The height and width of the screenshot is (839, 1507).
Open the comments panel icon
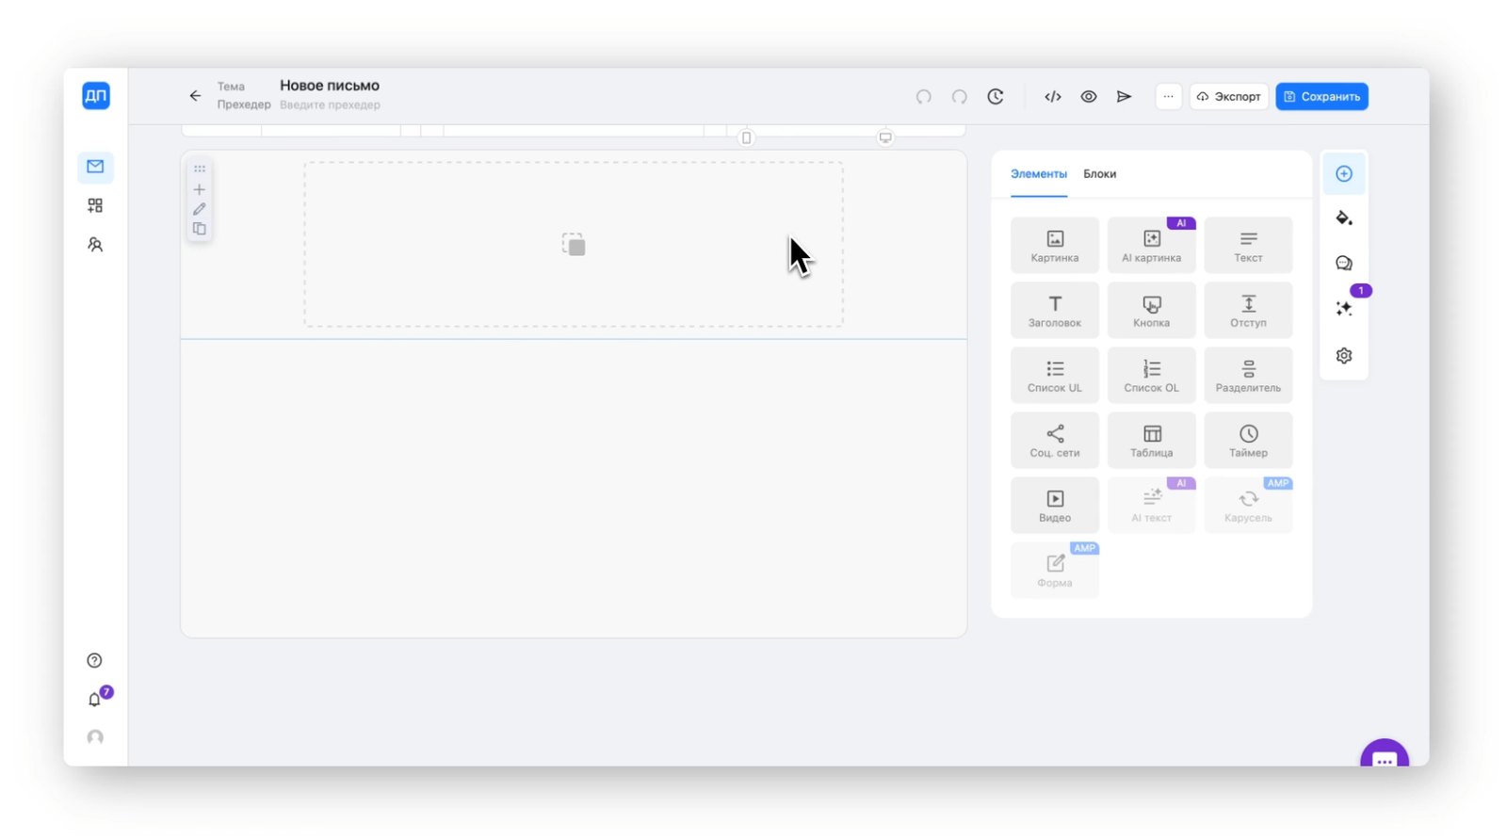pos(1344,264)
